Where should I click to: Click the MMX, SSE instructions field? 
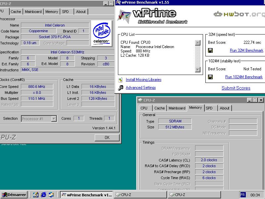68,70
